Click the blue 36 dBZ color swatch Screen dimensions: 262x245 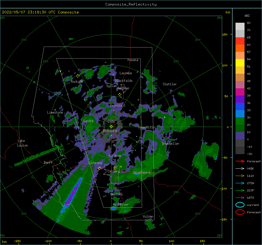tap(240, 107)
